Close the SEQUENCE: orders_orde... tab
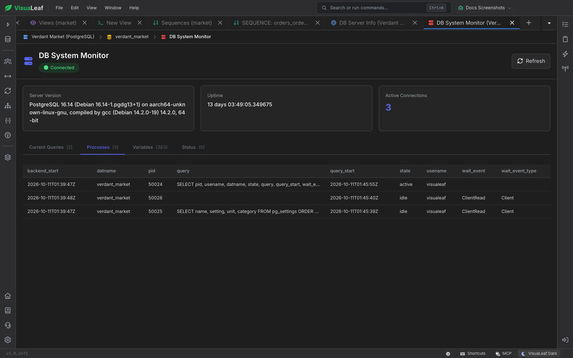Screen dimensions: 573x358 coord(318,23)
